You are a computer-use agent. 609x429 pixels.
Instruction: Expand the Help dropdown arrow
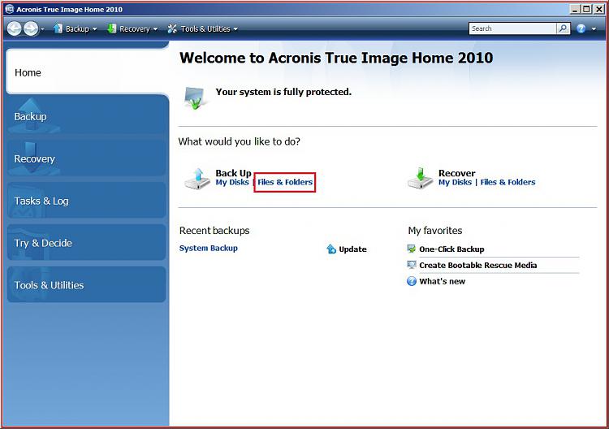click(x=594, y=29)
